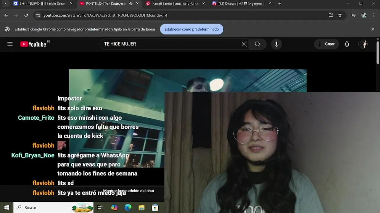The height and width of the screenshot is (213, 380).
Task: Switch to the Kawaii Sanrio Pinterest tab
Action: pyautogui.click(x=175, y=4)
